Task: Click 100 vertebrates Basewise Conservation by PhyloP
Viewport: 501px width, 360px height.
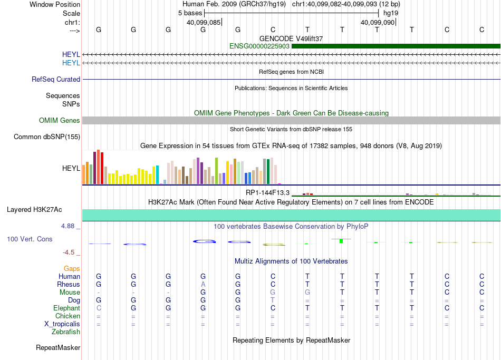Action: 291,227
